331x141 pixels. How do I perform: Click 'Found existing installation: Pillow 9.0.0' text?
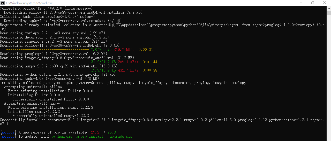[x=50, y=91]
